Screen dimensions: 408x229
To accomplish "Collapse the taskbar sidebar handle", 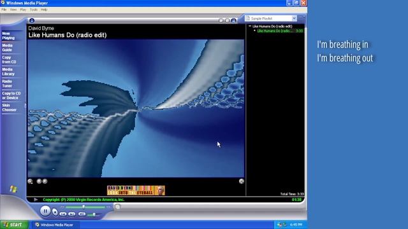I will click(25, 106).
